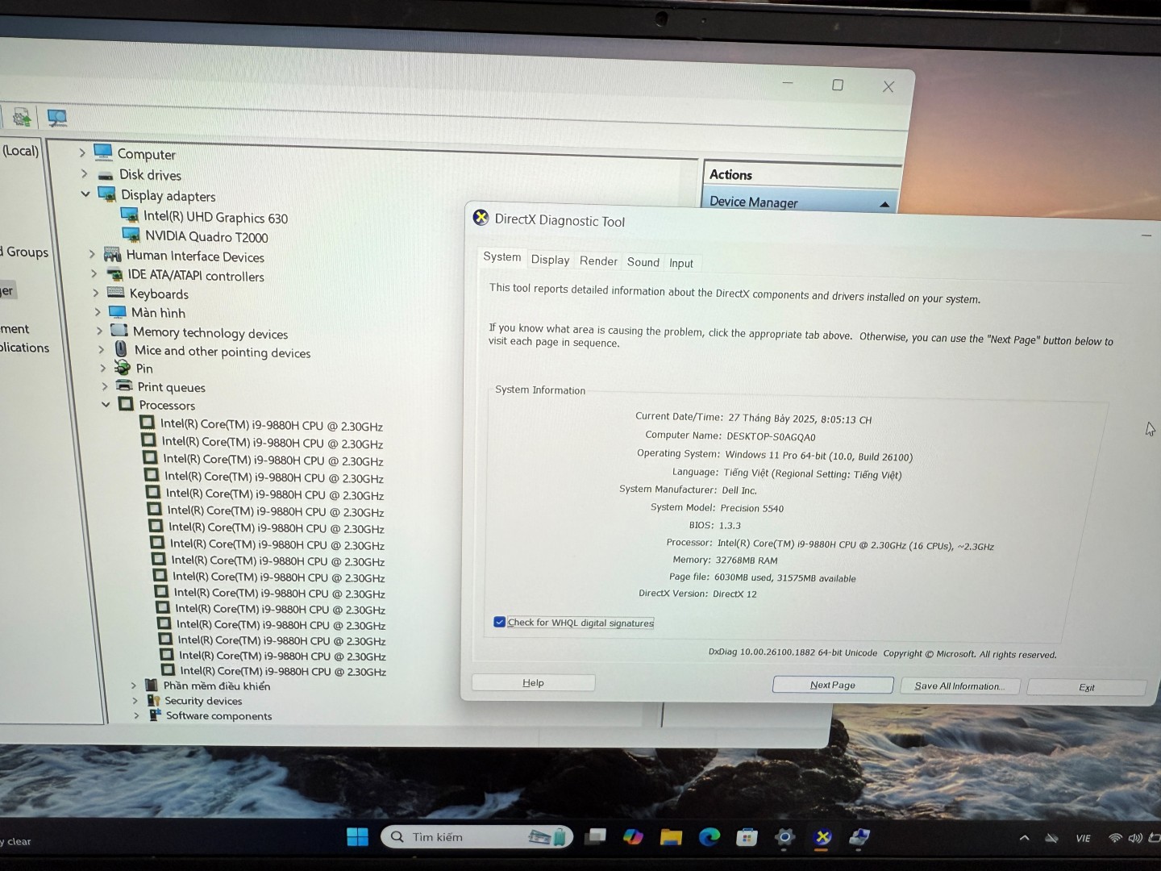Click the Memory technology devices icon
This screenshot has height=871, width=1161.
[x=119, y=330]
